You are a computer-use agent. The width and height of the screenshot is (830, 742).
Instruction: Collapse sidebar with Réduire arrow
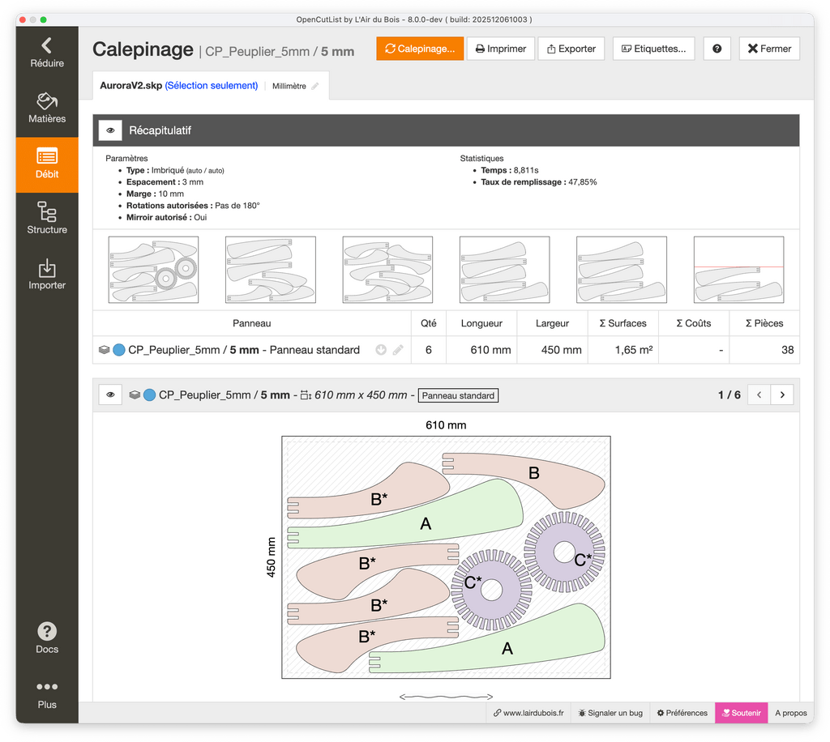point(47,53)
